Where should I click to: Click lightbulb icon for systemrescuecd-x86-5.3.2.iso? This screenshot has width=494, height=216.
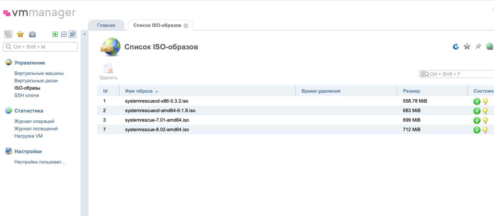[x=485, y=101]
